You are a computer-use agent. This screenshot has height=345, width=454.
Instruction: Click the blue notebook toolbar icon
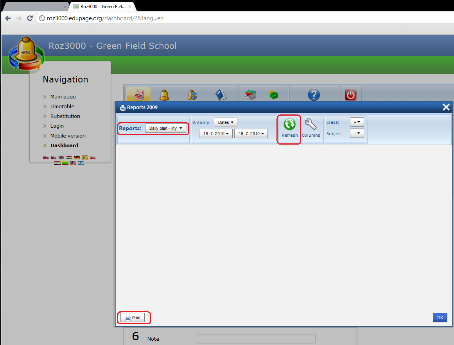(x=221, y=95)
